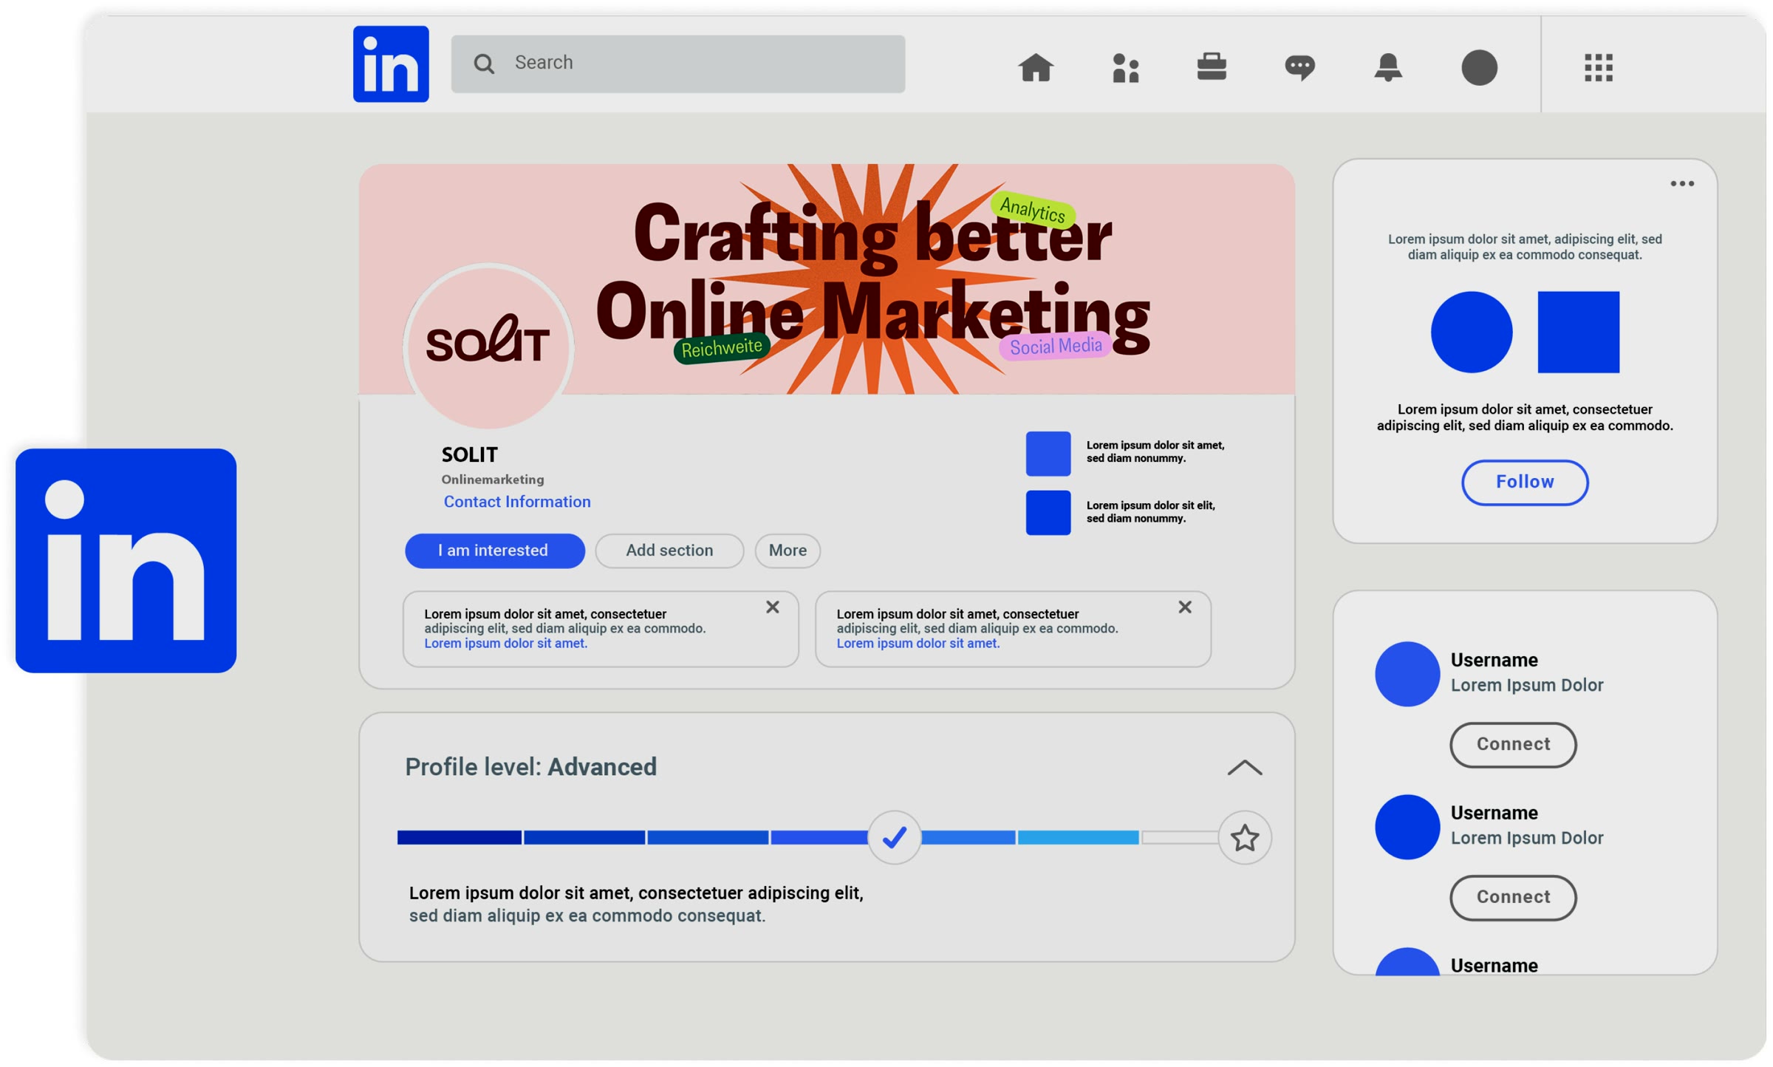Image resolution: width=1773 pixels, height=1067 pixels.
Task: Click the SOLIT profile picture
Action: pyautogui.click(x=488, y=346)
